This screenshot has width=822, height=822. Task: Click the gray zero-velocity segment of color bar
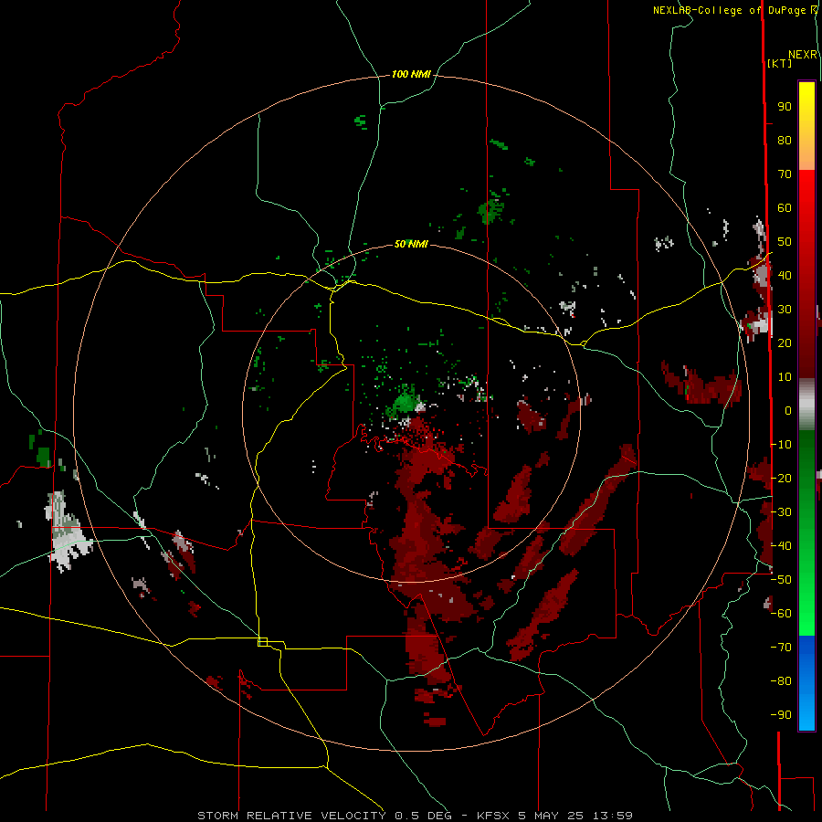tap(806, 405)
